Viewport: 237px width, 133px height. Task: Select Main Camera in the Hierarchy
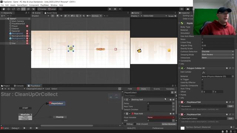point(18,21)
